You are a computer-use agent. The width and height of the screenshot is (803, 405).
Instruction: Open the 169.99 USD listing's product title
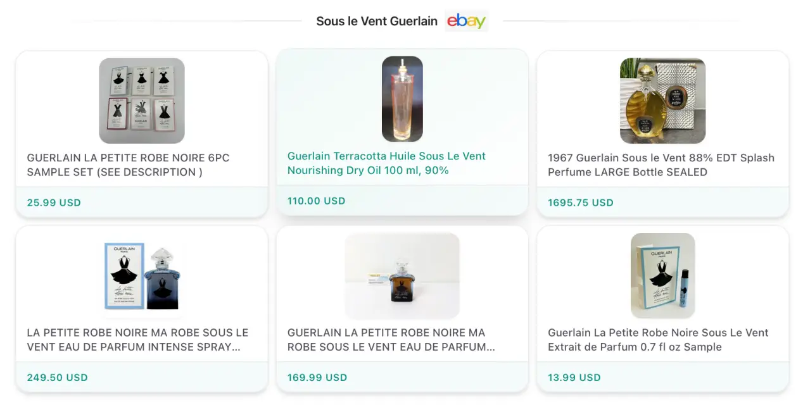(x=391, y=340)
